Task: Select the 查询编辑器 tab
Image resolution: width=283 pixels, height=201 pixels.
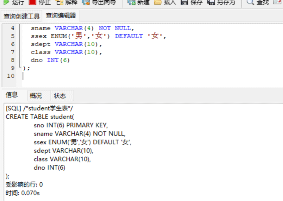Action: pyautogui.click(x=61, y=15)
